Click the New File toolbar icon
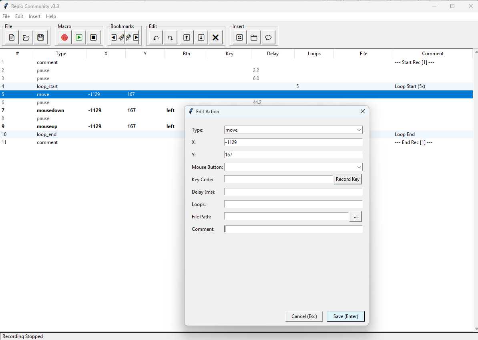The image size is (478, 340). point(12,38)
